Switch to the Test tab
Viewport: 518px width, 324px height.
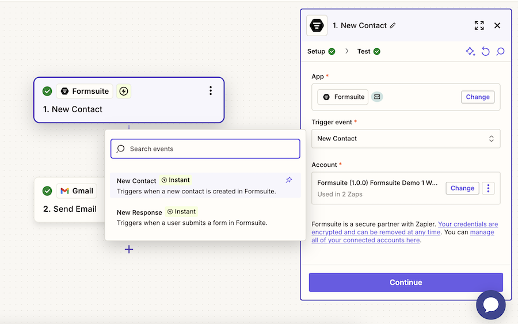(364, 51)
